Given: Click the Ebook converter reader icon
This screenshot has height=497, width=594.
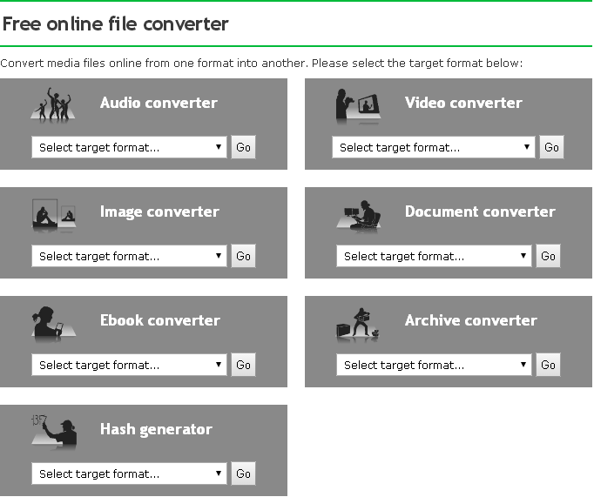Looking at the screenshot, I should coord(53,324).
